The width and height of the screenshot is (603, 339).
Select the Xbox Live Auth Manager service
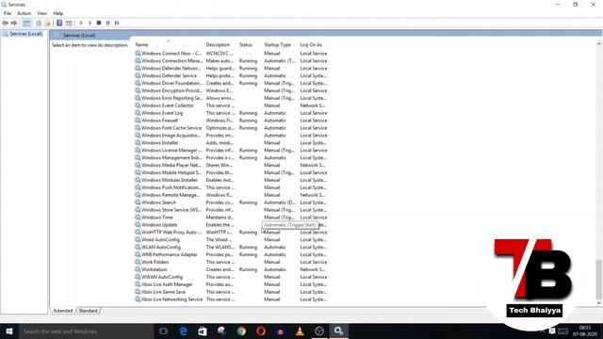coord(231,284)
